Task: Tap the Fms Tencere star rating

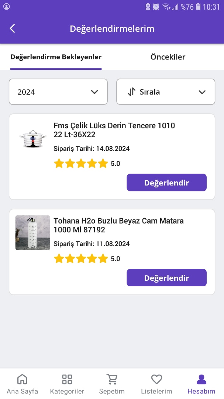Action: [81, 163]
